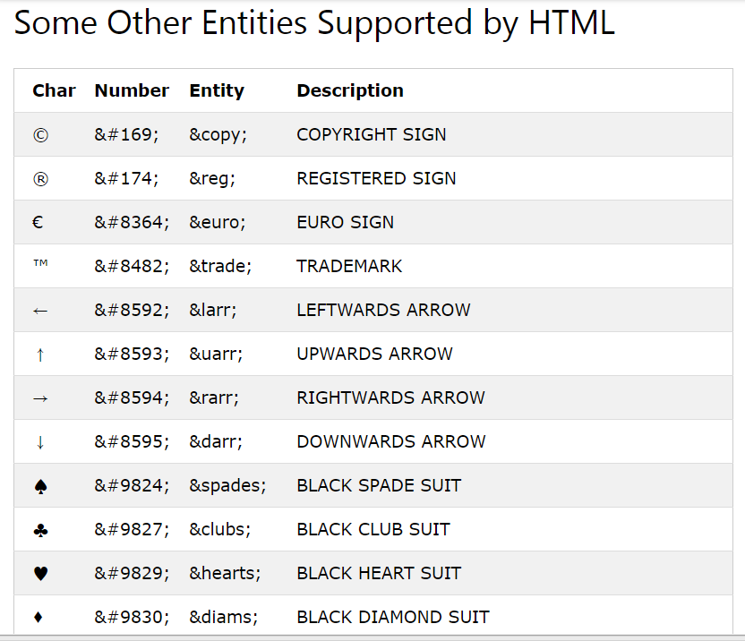
Task: Click the leftwards arrow symbol
Action: pos(40,311)
